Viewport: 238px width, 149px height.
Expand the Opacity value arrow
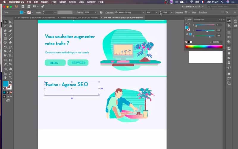click(95, 13)
